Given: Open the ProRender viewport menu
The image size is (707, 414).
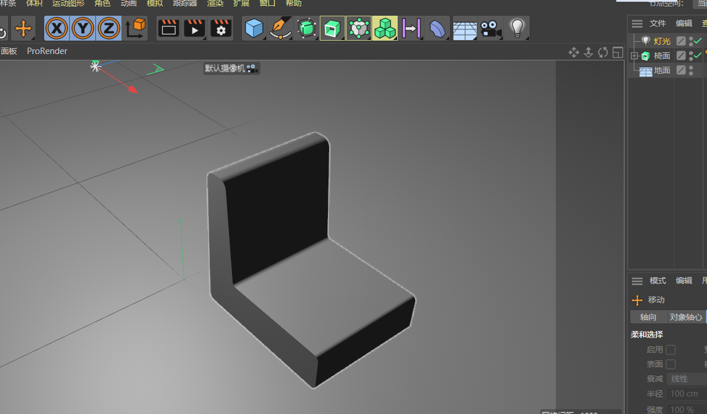Looking at the screenshot, I should 47,51.
